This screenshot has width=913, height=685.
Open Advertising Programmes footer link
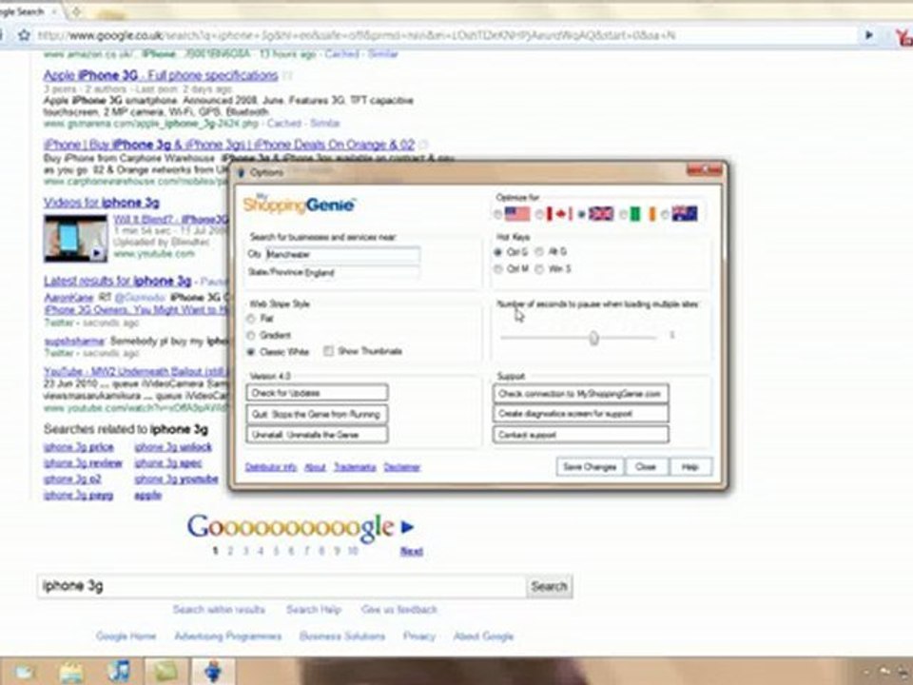(x=228, y=636)
